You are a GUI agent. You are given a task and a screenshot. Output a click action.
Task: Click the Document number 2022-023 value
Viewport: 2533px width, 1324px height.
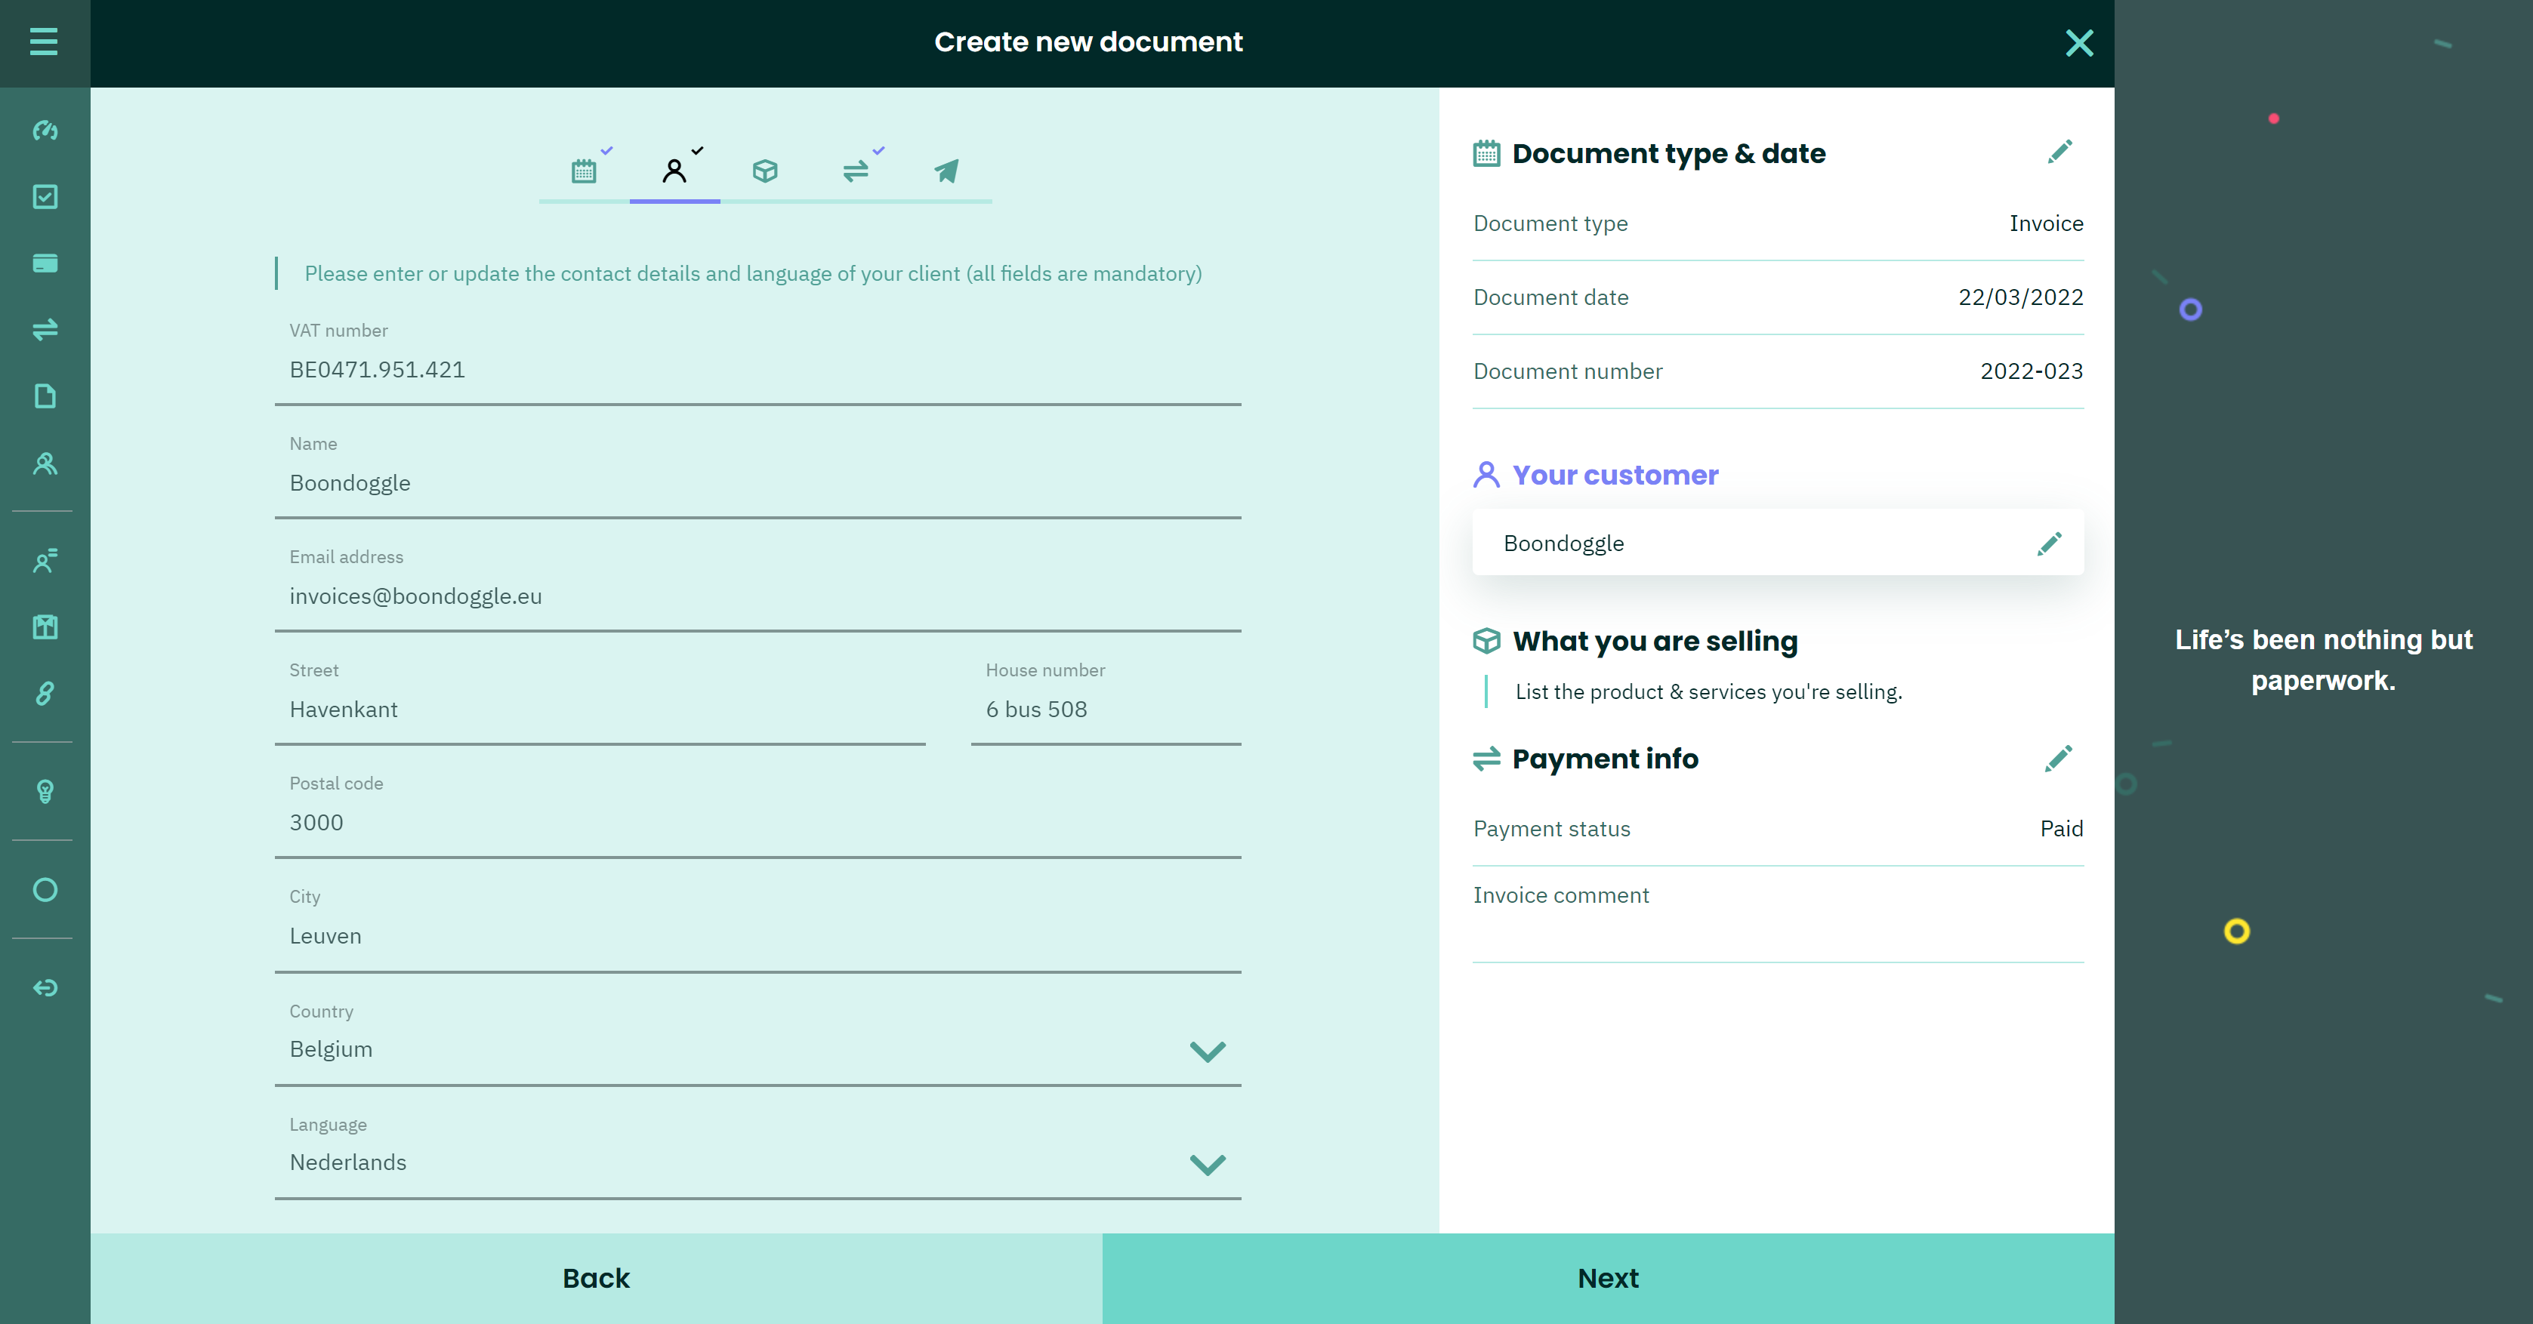[x=2032, y=371]
